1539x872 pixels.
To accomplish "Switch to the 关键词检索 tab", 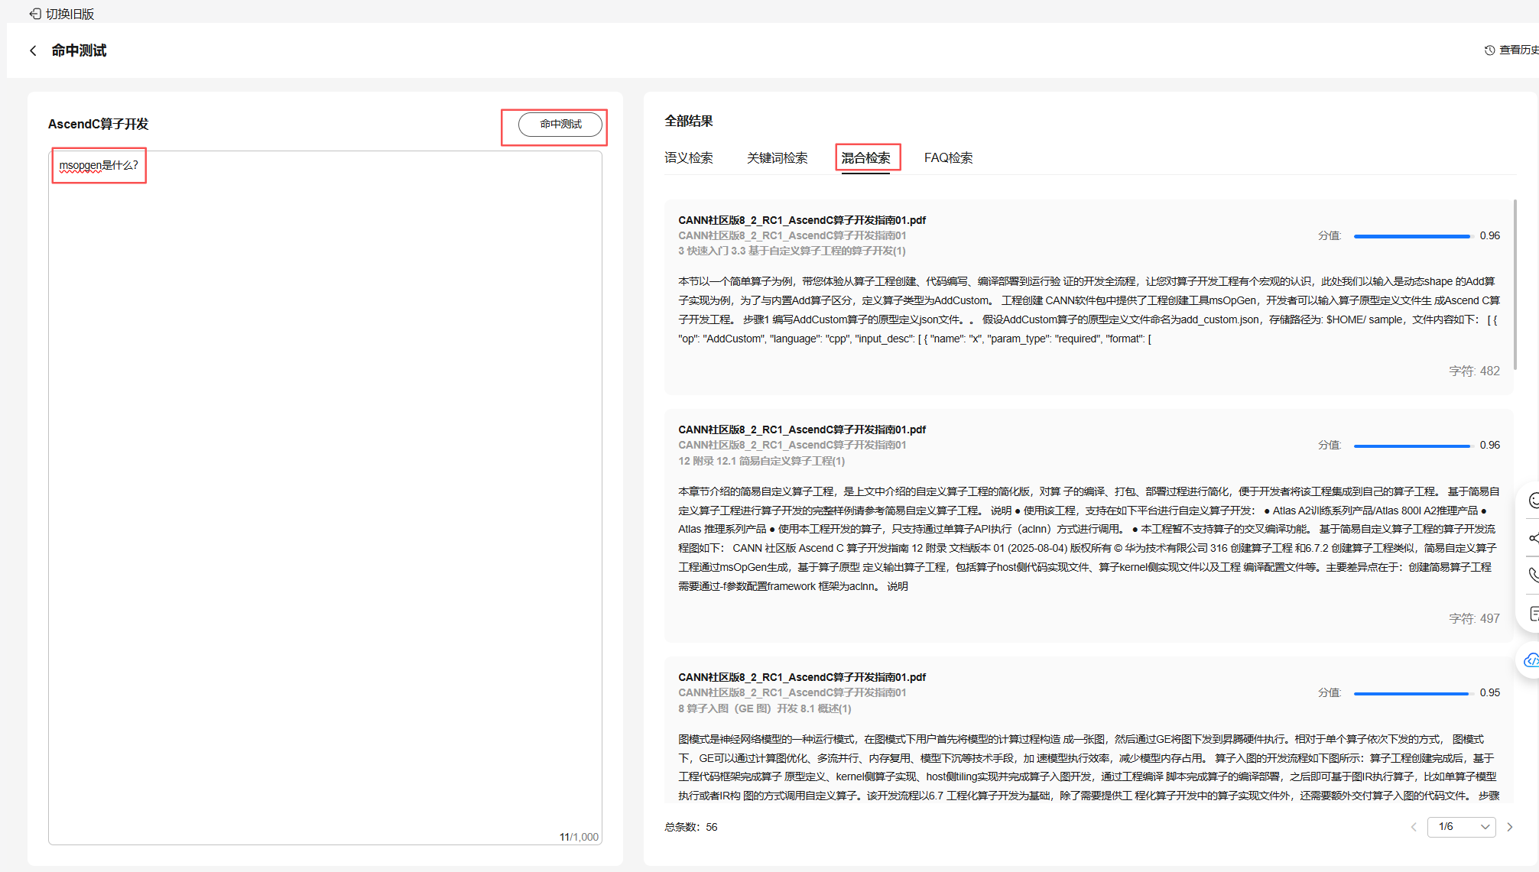I will (777, 157).
